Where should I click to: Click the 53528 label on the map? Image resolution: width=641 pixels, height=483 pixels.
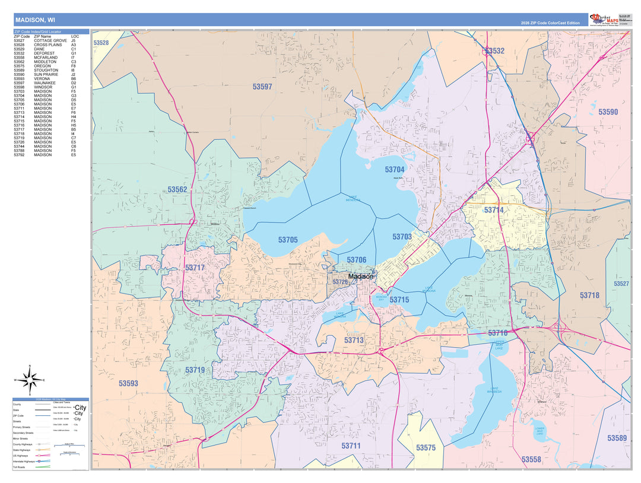[x=101, y=43]
